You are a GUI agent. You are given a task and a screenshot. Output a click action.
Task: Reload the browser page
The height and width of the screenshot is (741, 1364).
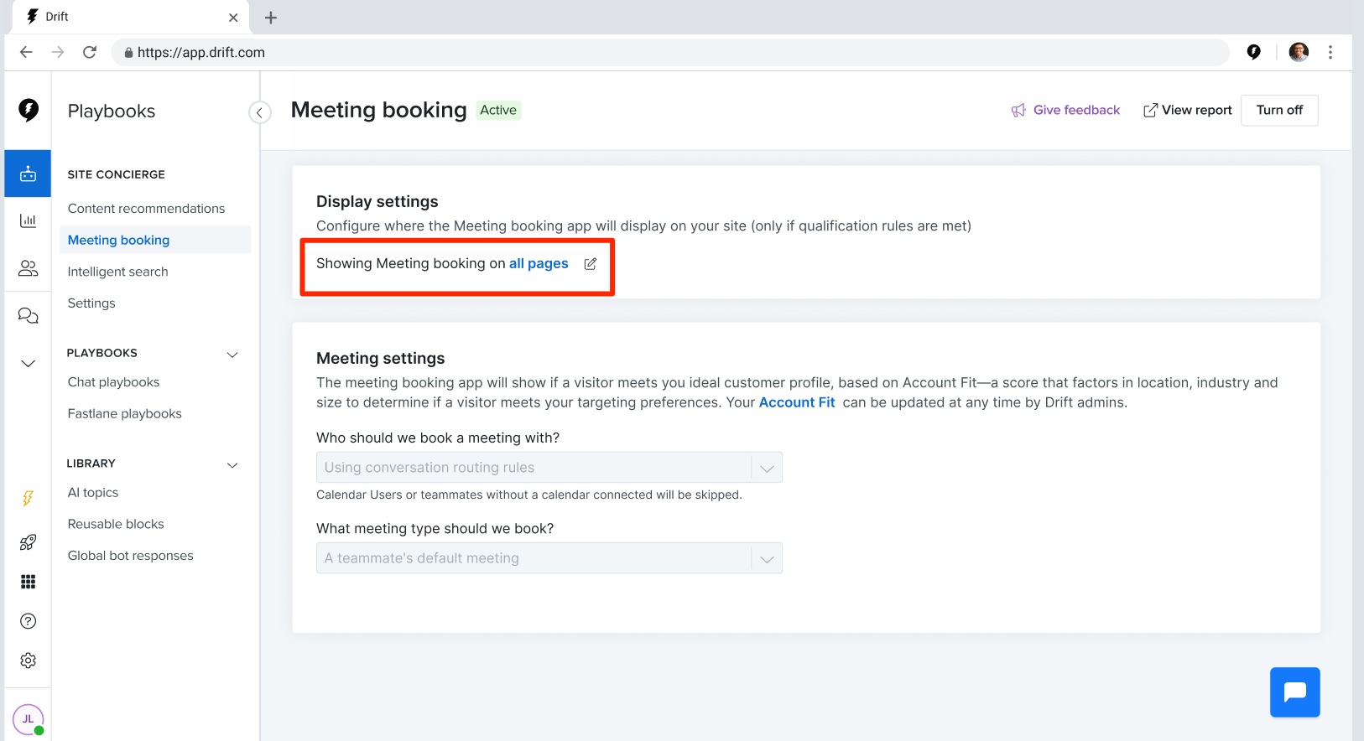90,52
